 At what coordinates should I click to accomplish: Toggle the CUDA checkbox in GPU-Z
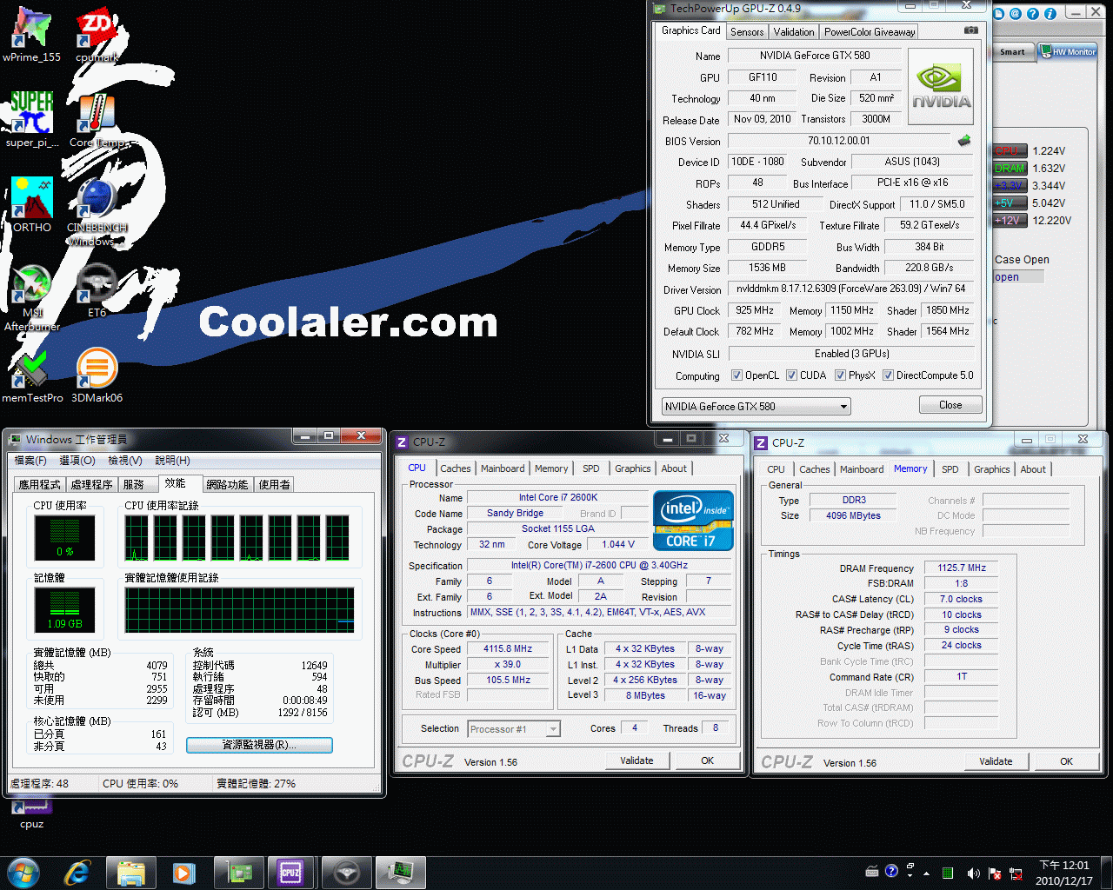pyautogui.click(x=791, y=375)
